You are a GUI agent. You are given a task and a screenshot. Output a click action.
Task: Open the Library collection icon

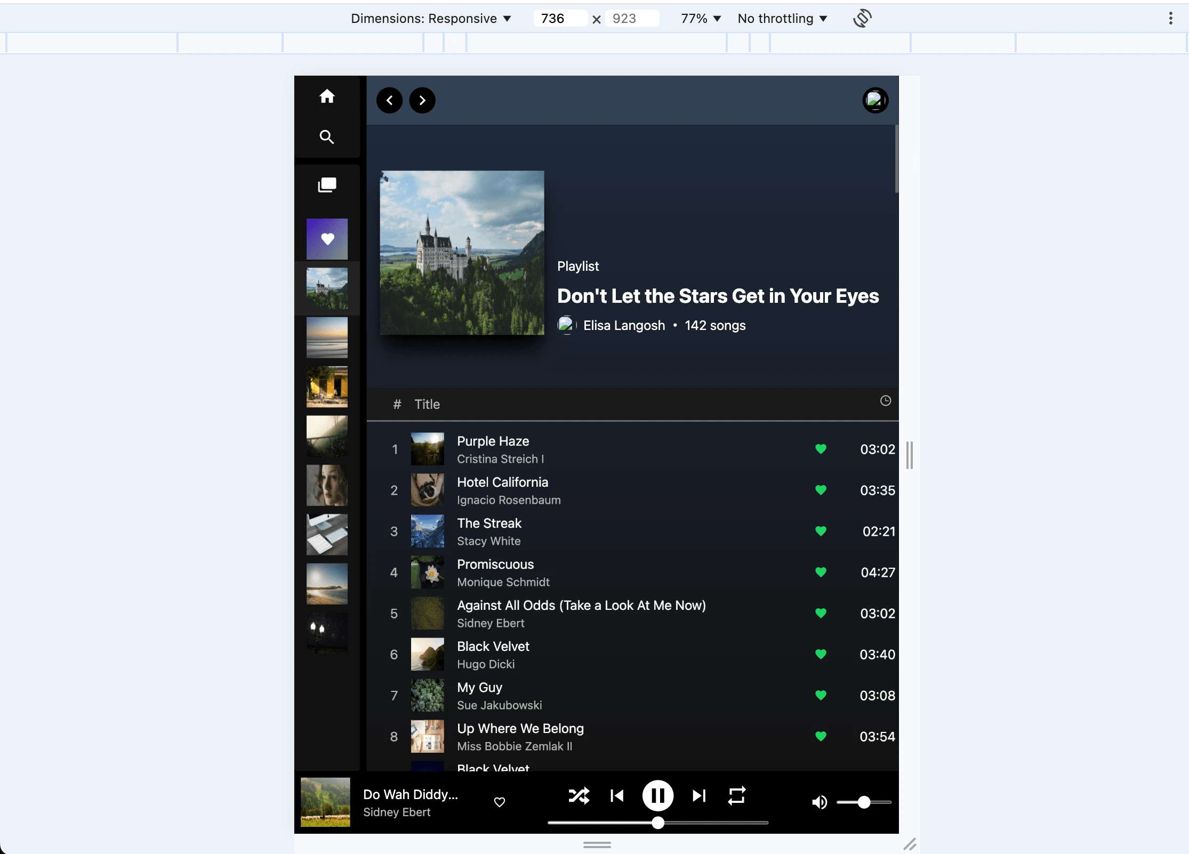(327, 185)
